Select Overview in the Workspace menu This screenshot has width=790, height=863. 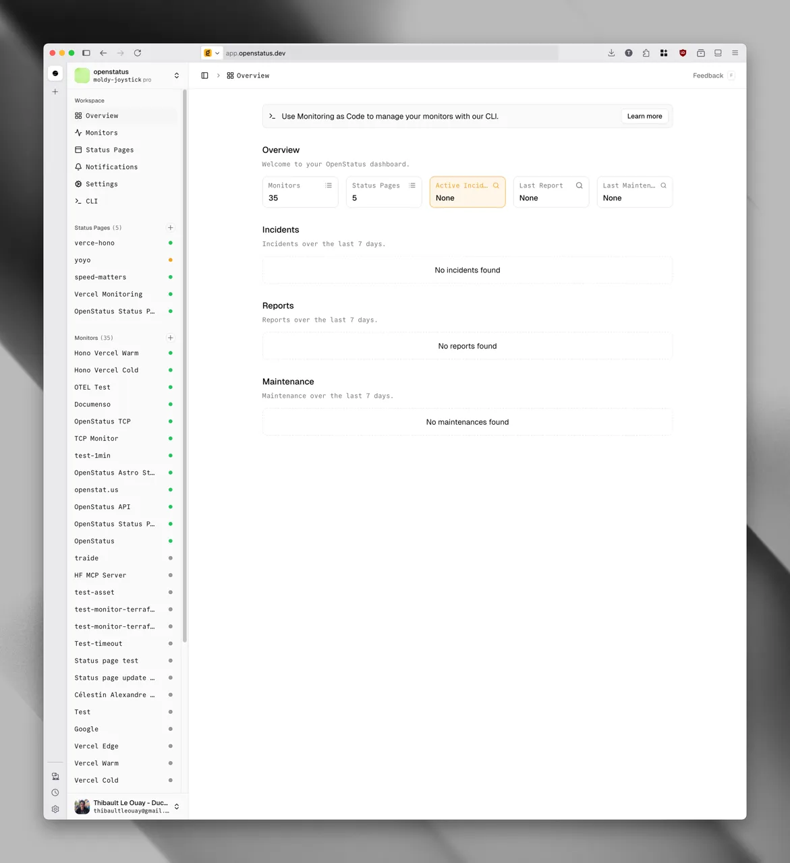pyautogui.click(x=103, y=115)
